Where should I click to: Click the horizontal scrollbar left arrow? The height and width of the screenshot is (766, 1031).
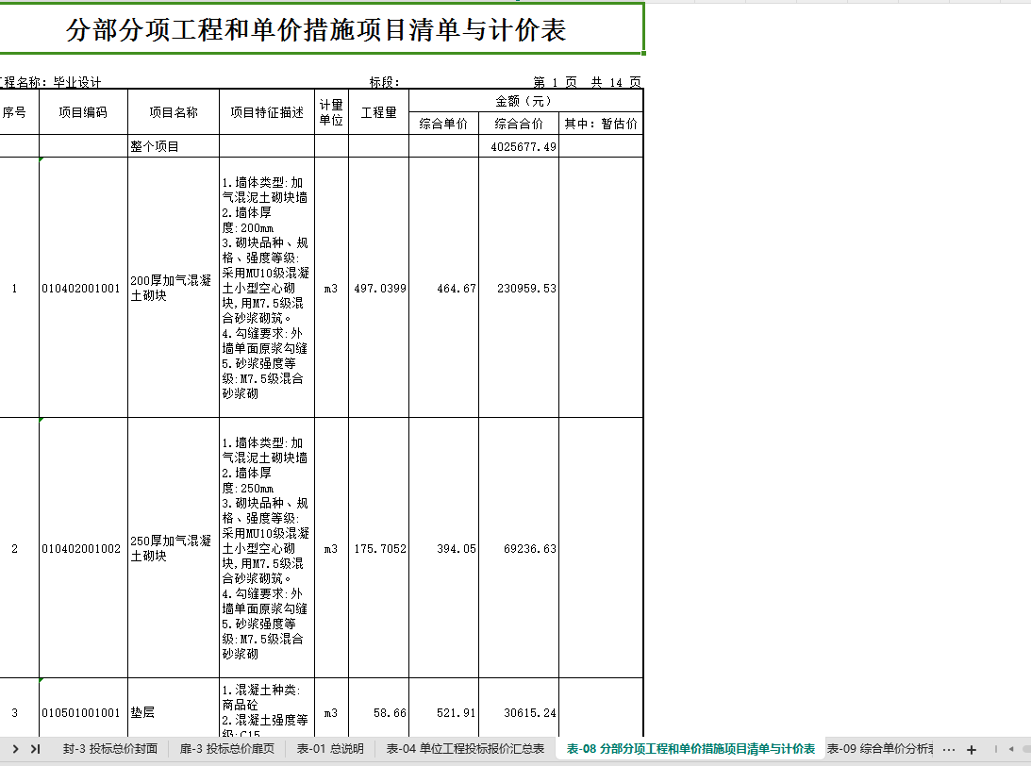pos(1010,749)
